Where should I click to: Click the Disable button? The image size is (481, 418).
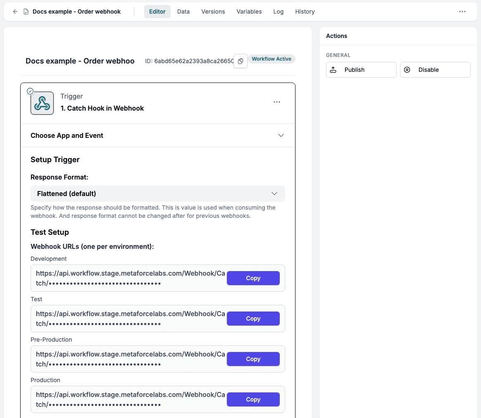[435, 70]
